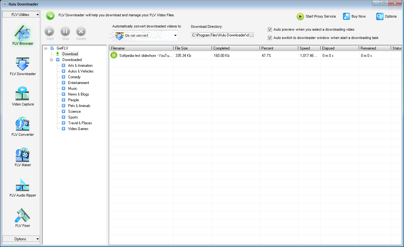
Task: Sort by the Filename column header
Action: (x=141, y=48)
